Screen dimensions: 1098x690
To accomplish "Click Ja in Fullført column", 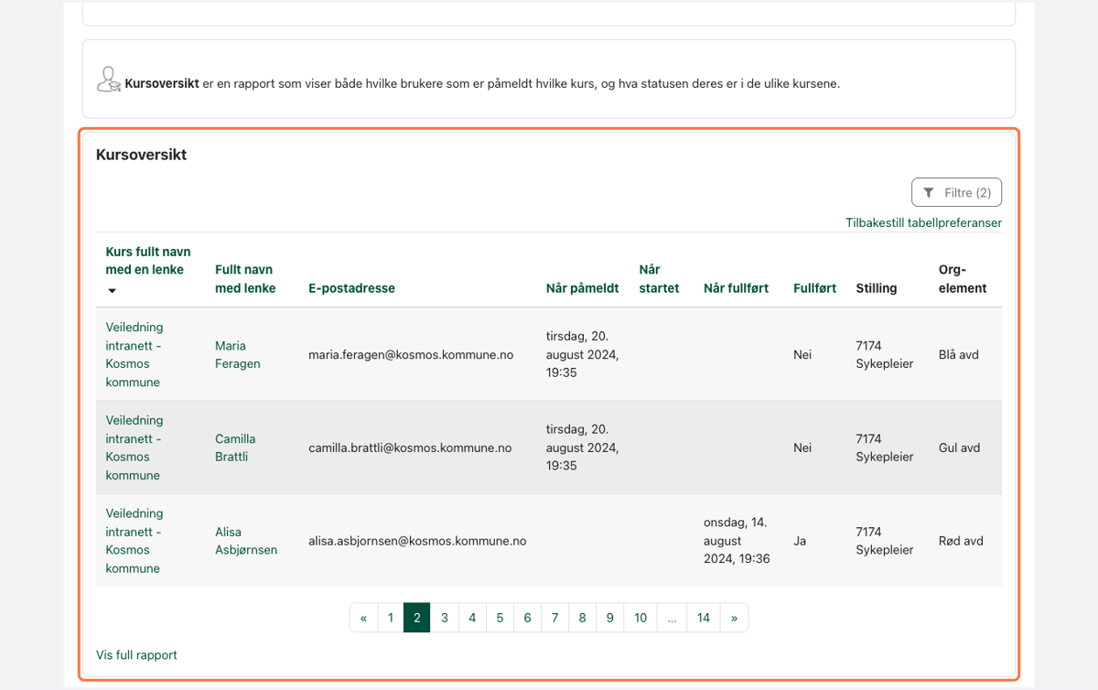I will 800,542.
